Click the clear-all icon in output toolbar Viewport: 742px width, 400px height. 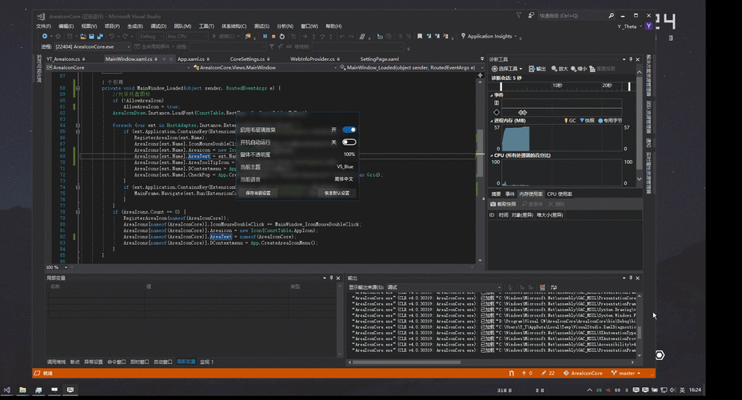(x=542, y=287)
